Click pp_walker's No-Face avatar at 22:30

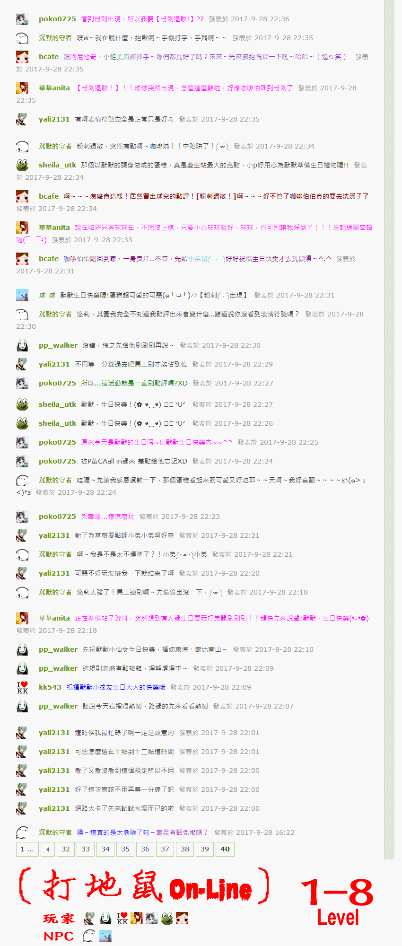point(22,345)
